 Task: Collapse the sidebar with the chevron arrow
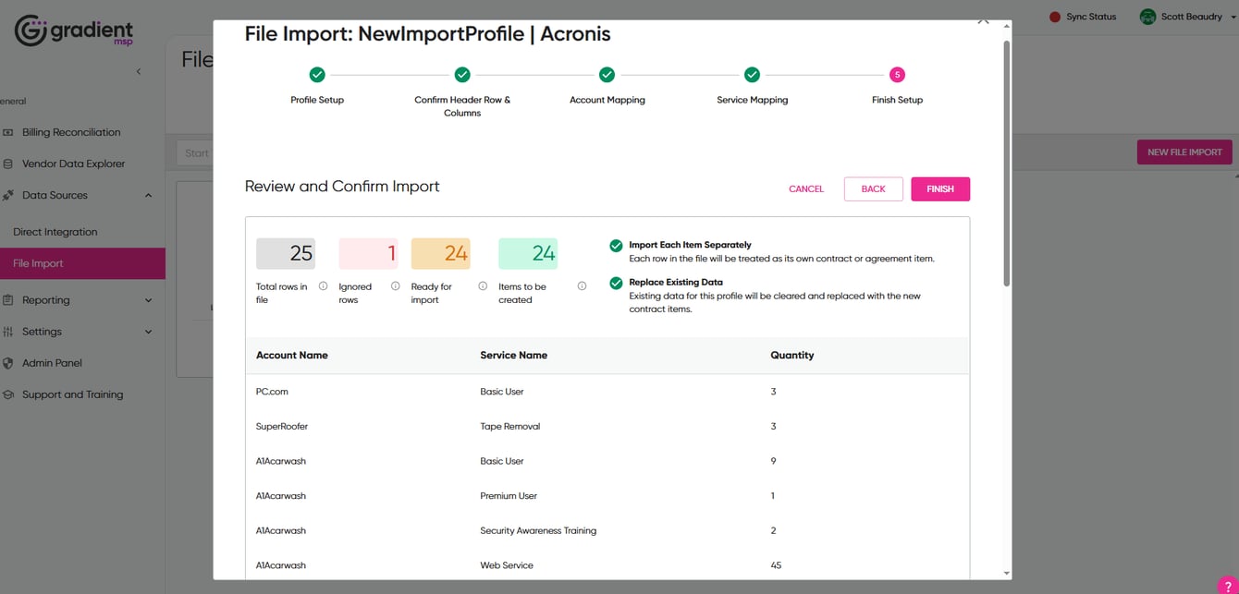(139, 71)
